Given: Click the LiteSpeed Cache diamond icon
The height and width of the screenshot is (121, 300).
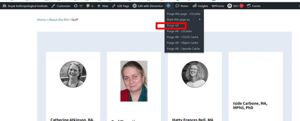Looking at the screenshot, I should [168, 6].
